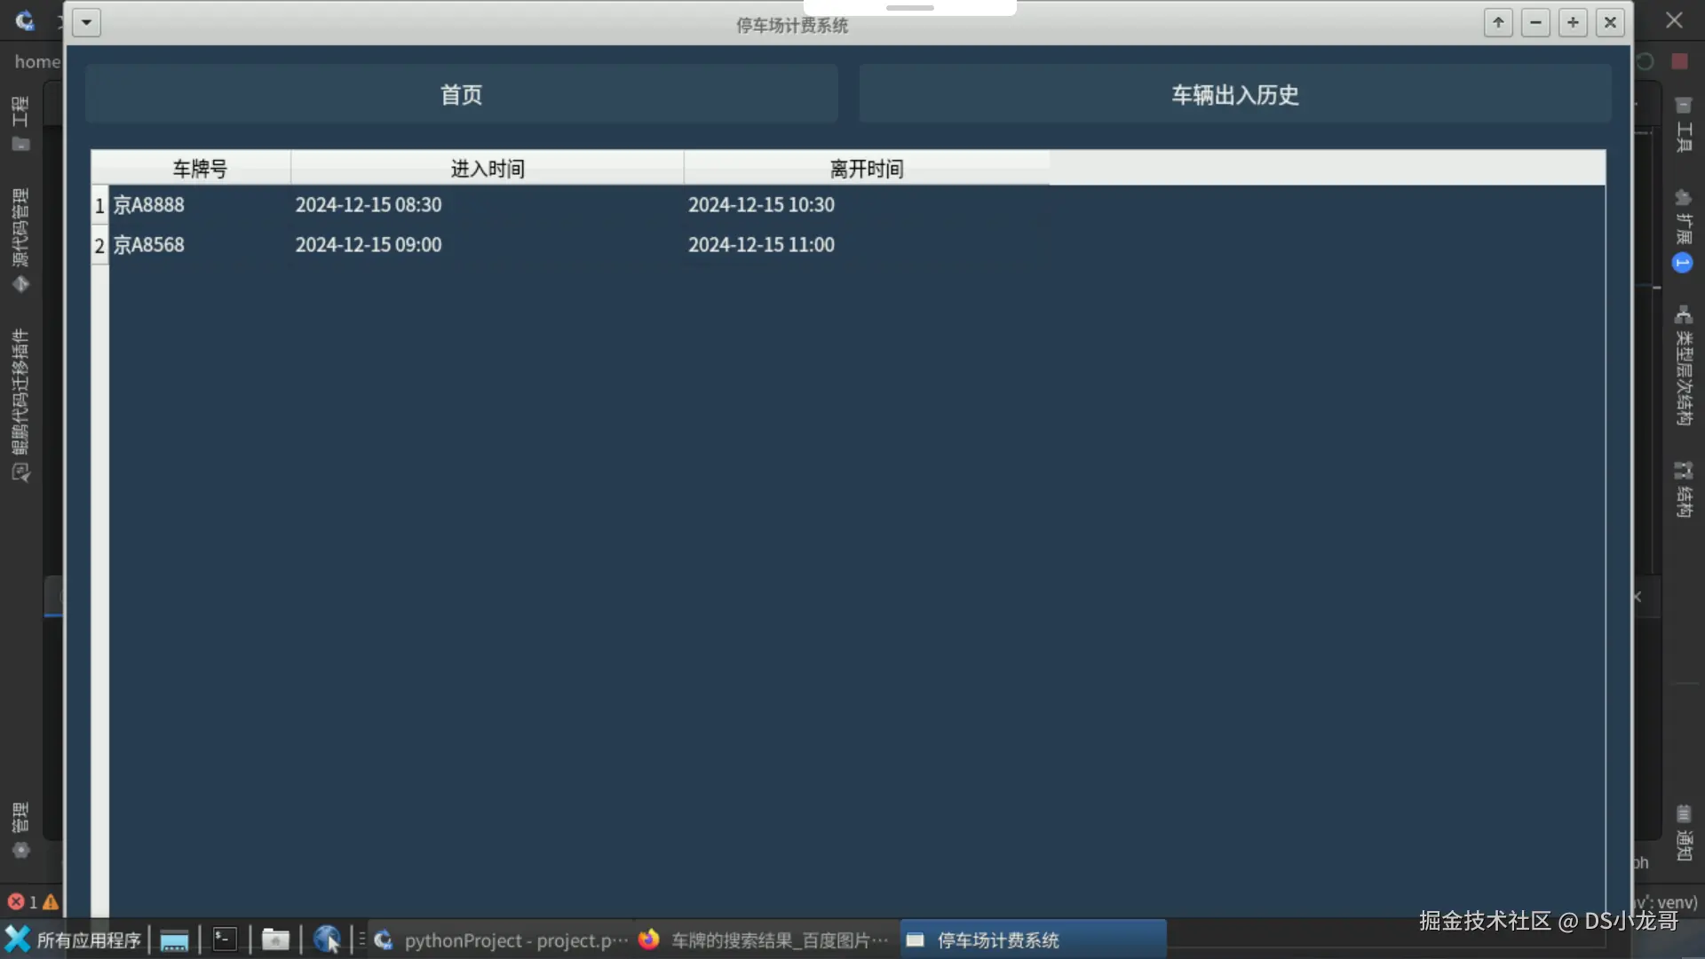The image size is (1705, 959).
Task: Sort table by 车牌号 column header
Action: pyautogui.click(x=199, y=168)
